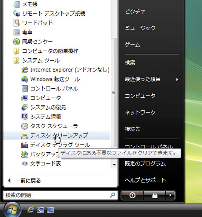
Task: Open ミュージック in the right pane
Action: (x=140, y=28)
